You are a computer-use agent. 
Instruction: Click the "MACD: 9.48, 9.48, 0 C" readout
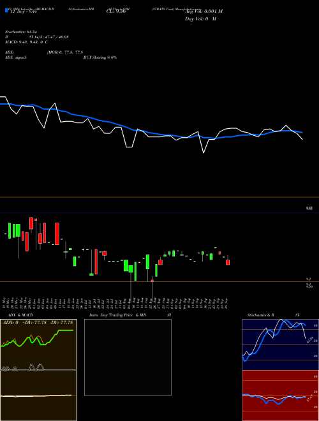(x=26, y=42)
